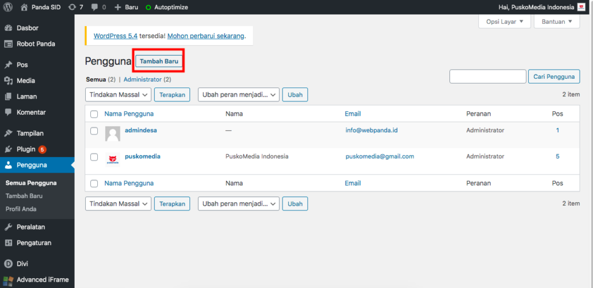
Task: Open the bottom Tindakan Massal dropdown
Action: point(118,203)
